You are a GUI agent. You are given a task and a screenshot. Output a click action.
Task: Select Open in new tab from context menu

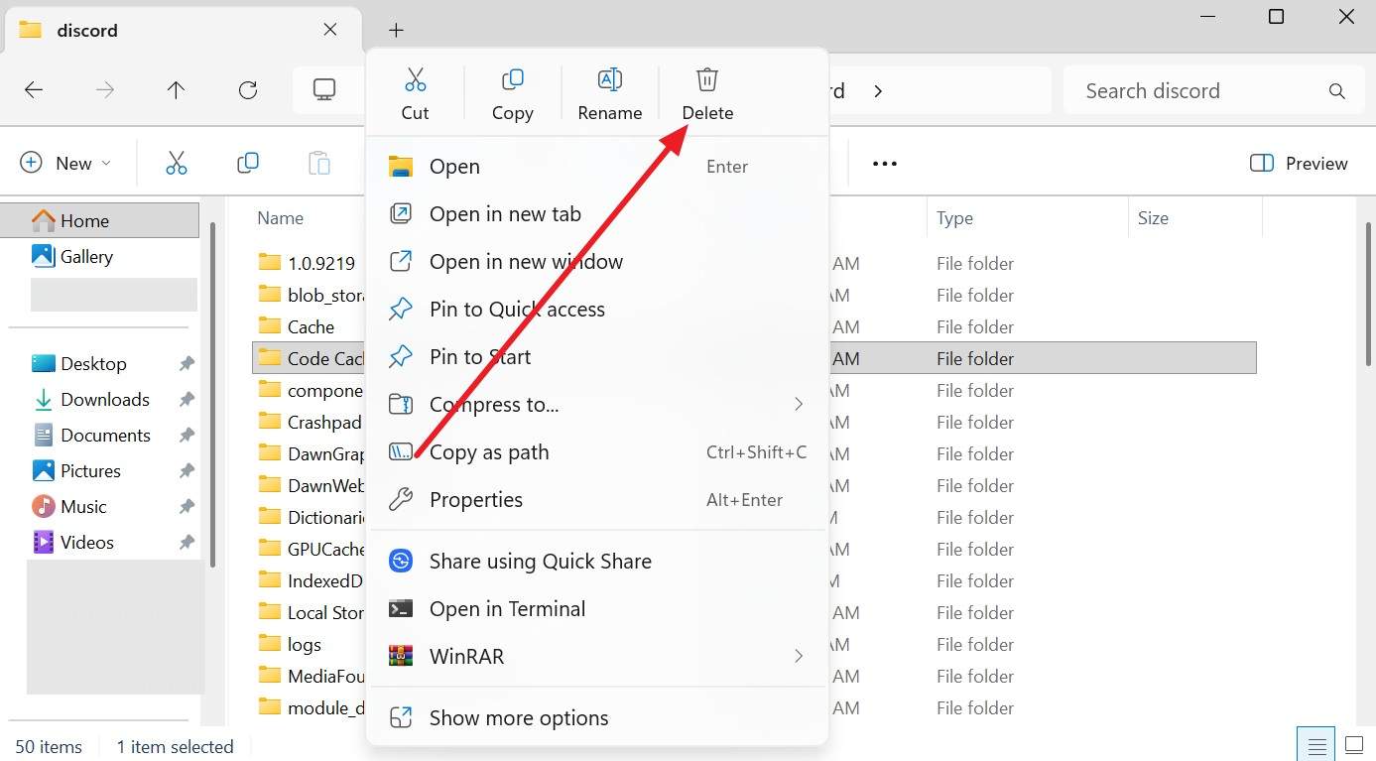(505, 213)
